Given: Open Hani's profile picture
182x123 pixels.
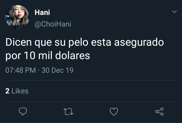Looking at the screenshot, I should point(17,17).
